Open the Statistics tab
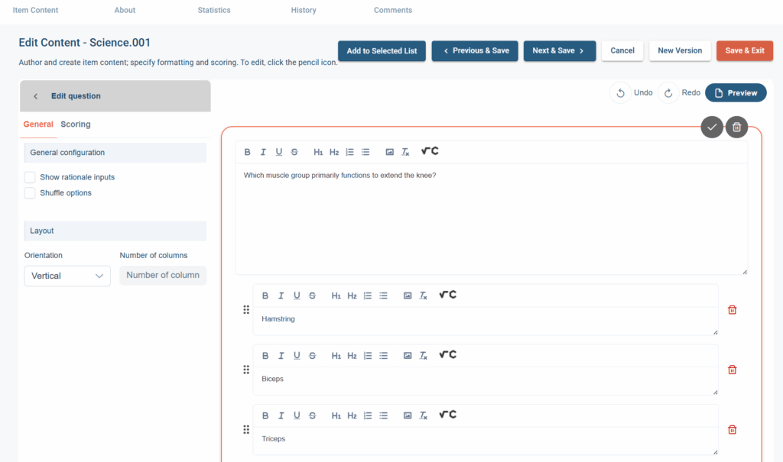This screenshot has width=783, height=462. point(214,10)
